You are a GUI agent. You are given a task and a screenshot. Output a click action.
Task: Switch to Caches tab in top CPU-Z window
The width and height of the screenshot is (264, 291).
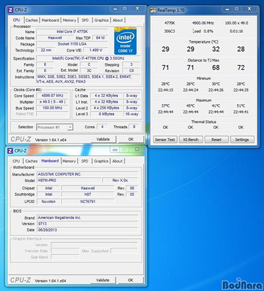32,20
